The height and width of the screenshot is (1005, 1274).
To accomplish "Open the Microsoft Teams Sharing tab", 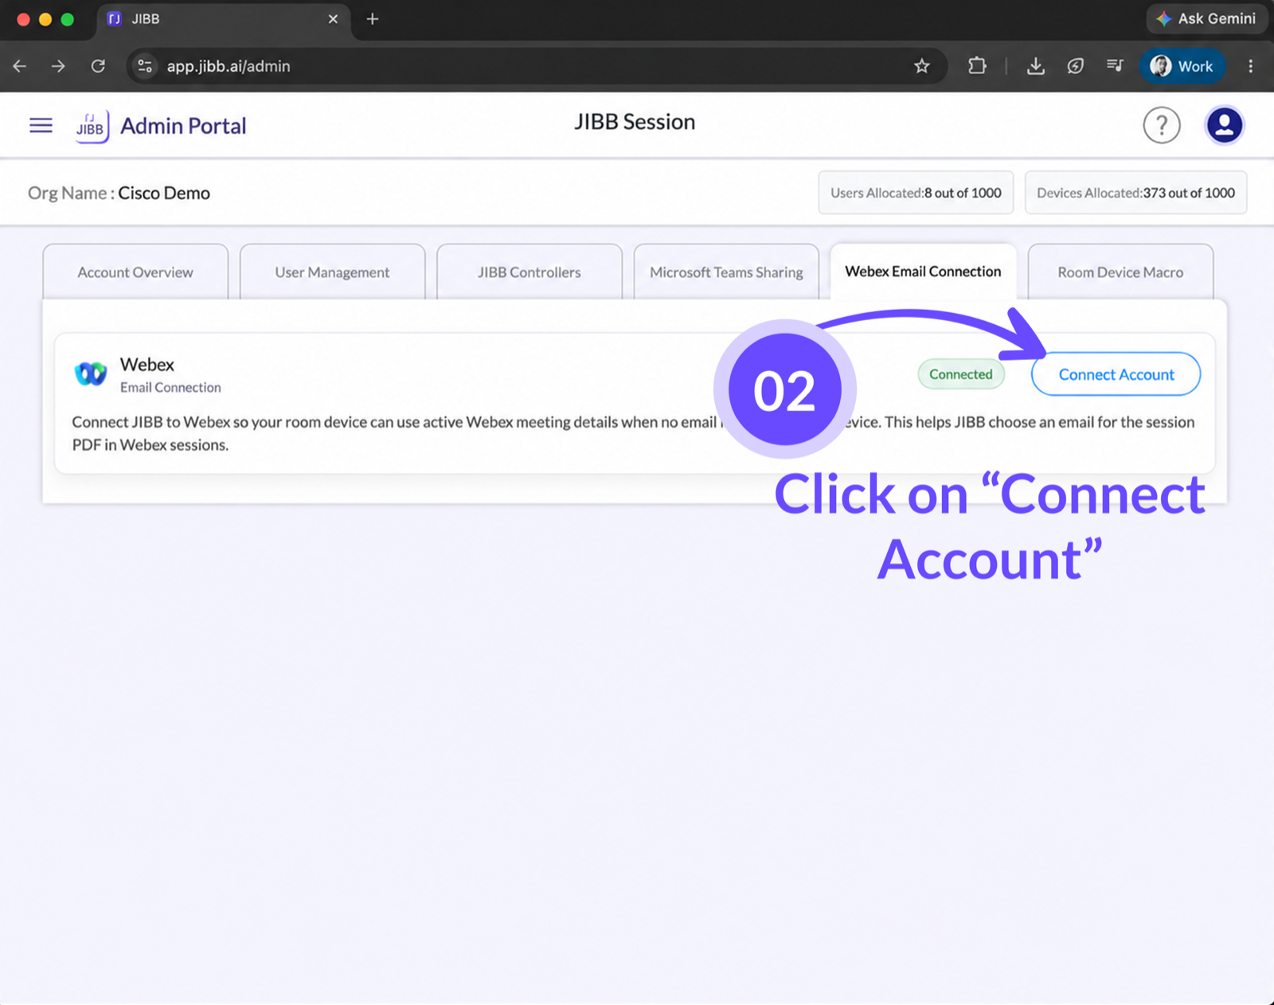I will pyautogui.click(x=726, y=272).
